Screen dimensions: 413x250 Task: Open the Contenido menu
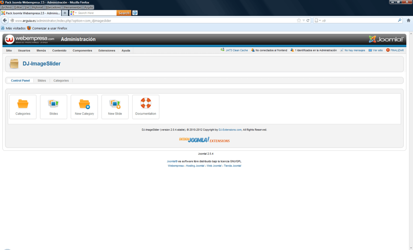click(x=59, y=51)
